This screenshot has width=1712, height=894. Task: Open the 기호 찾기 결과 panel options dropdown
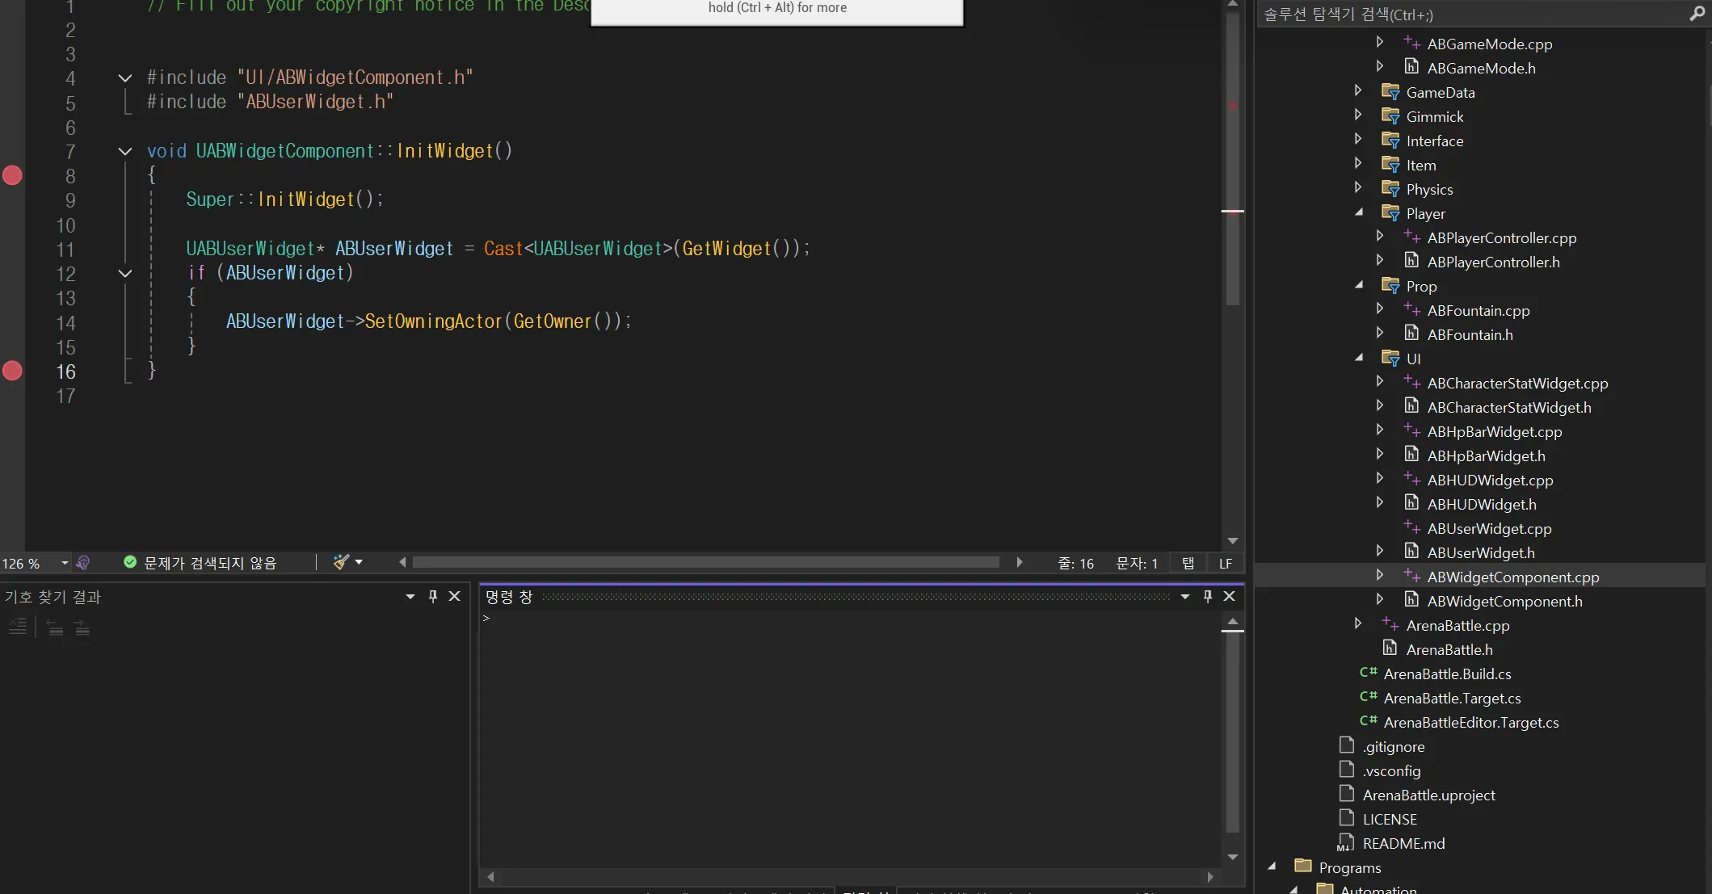410,597
